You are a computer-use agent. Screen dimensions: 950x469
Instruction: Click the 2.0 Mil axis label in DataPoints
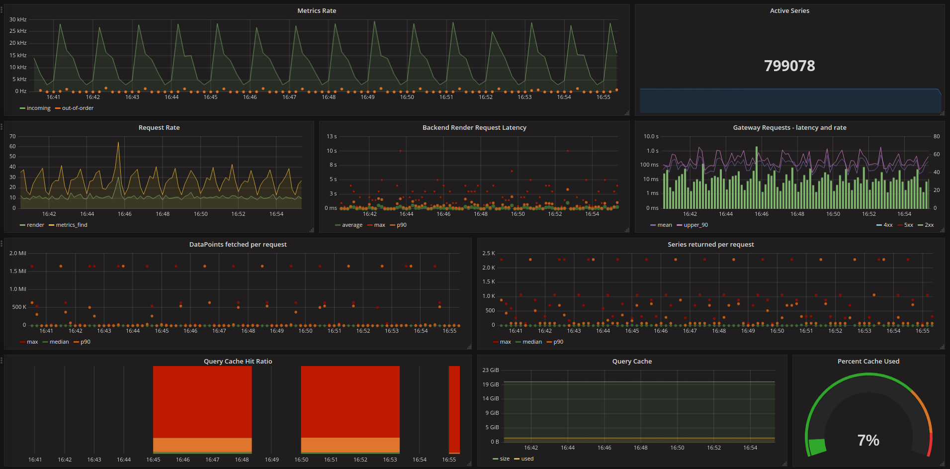18,253
